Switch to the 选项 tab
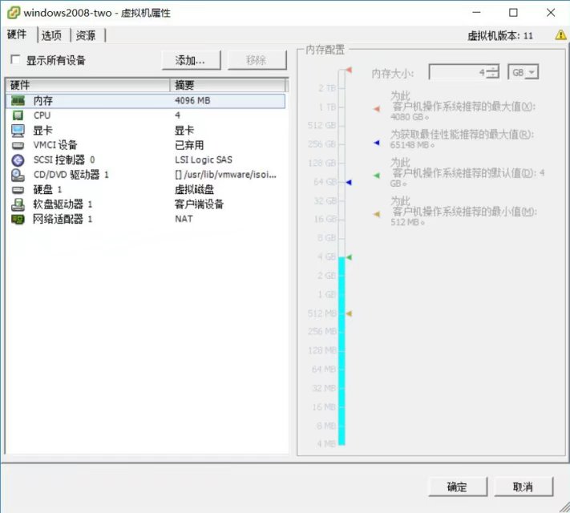Viewport: 570px width, 513px height. [51, 35]
